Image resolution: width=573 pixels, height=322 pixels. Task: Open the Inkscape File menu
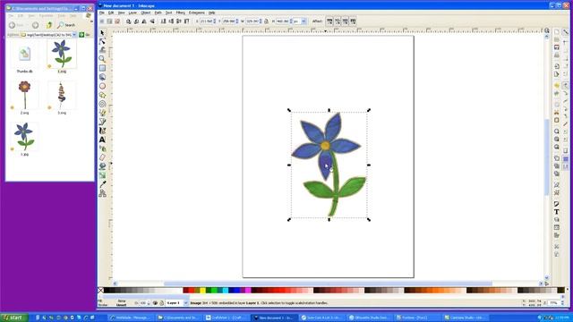[x=102, y=13]
